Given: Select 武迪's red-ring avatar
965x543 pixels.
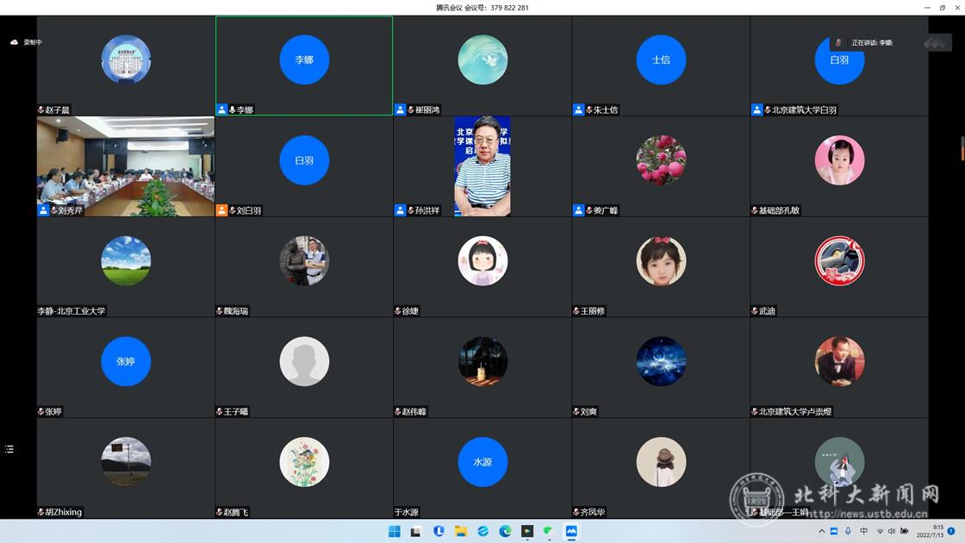Looking at the screenshot, I should pyautogui.click(x=839, y=260).
